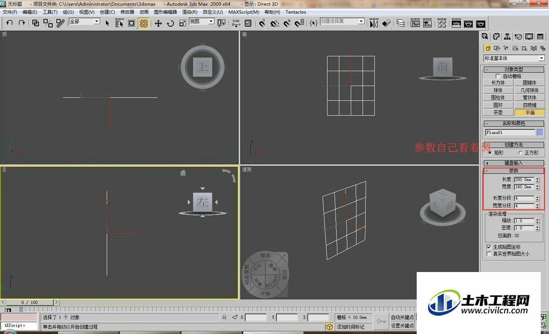Activate the Select and Rotate tool
The width and height of the screenshot is (549, 334).
click(171, 24)
